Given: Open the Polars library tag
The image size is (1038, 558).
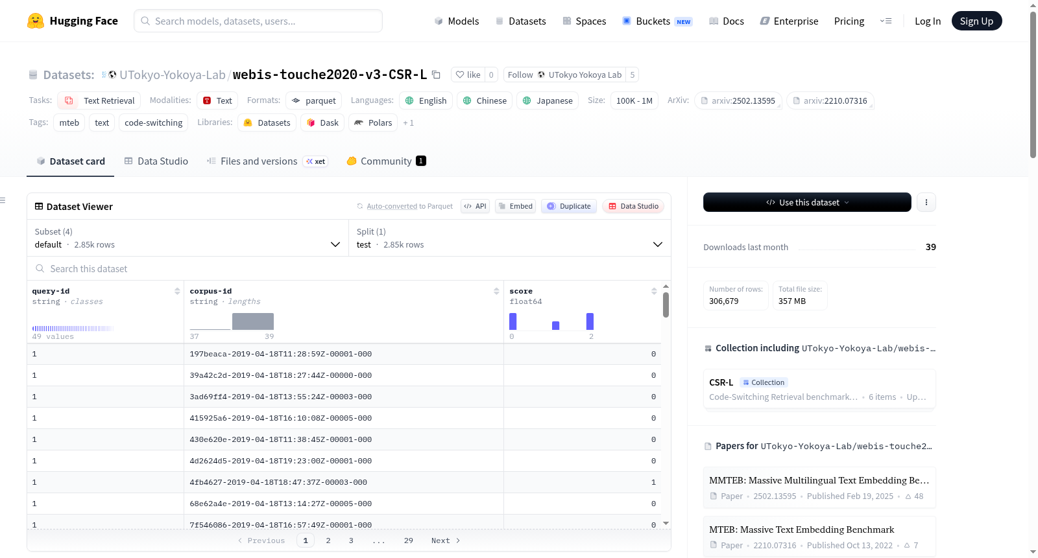Looking at the screenshot, I should point(373,122).
